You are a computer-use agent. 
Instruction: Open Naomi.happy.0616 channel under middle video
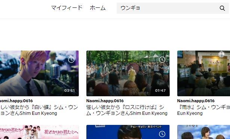tap(105, 101)
